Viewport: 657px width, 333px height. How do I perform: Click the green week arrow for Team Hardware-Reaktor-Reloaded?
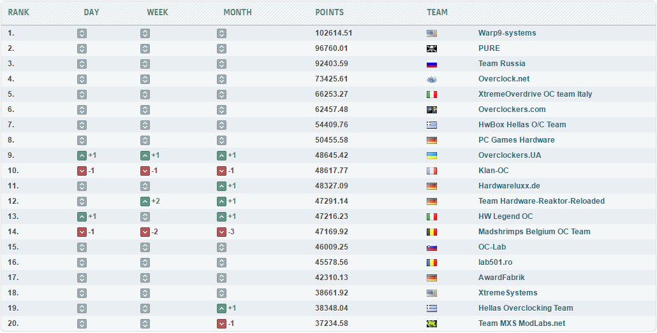point(145,201)
